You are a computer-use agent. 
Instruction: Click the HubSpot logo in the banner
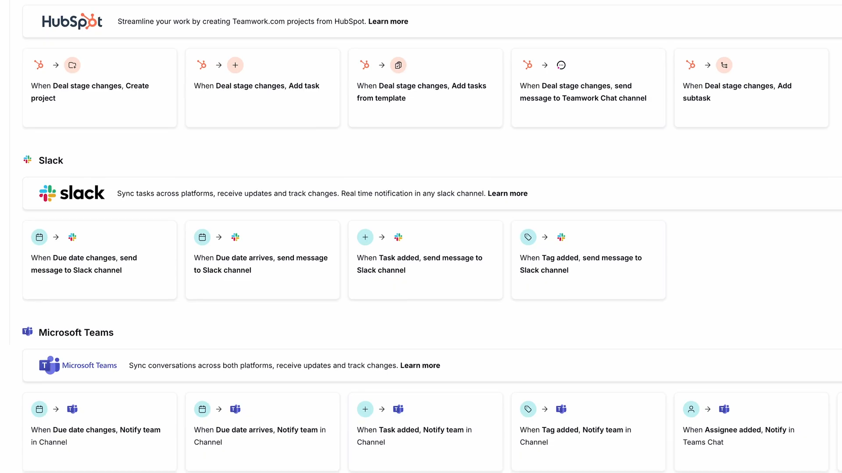72,21
